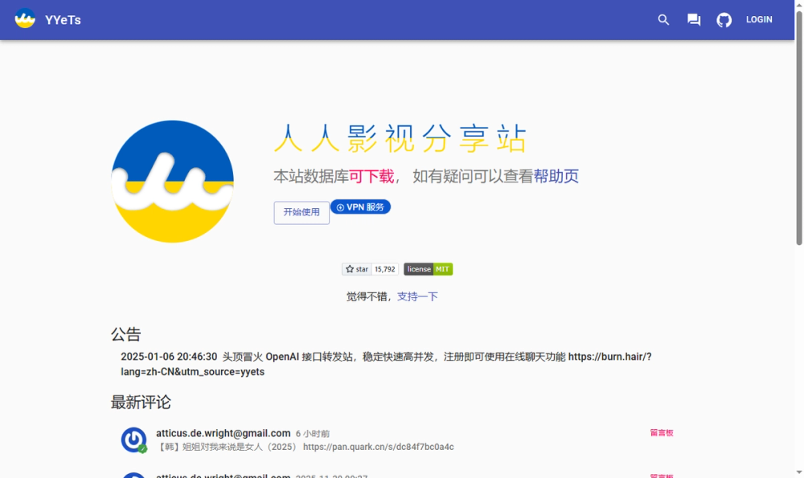This screenshot has height=478, width=804.
Task: Open the 可下载 database download link
Action: click(x=371, y=176)
